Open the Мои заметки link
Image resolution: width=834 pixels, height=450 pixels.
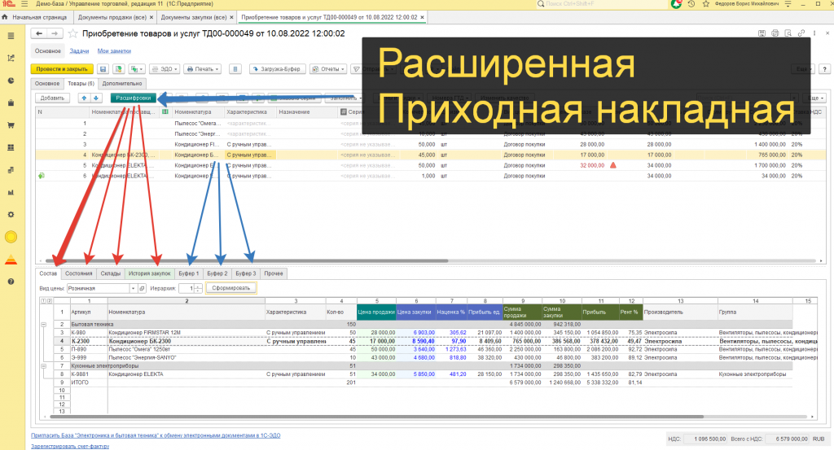114,51
